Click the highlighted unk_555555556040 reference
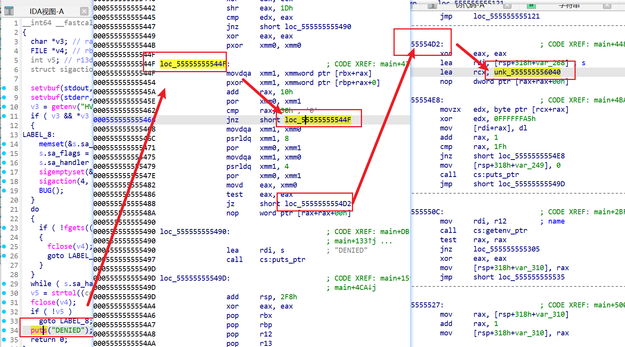625x347 pixels. tap(527, 72)
